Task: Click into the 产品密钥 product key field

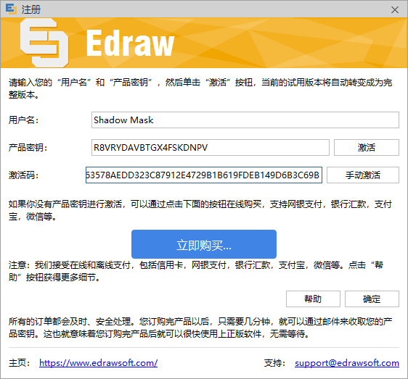Action: point(211,148)
